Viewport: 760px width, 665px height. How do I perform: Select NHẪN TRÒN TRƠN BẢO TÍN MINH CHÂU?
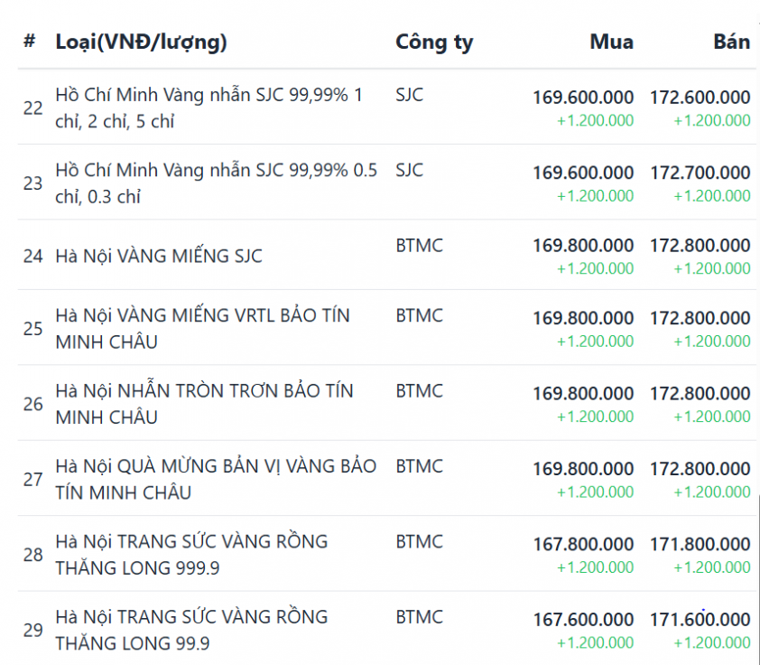[x=204, y=403]
